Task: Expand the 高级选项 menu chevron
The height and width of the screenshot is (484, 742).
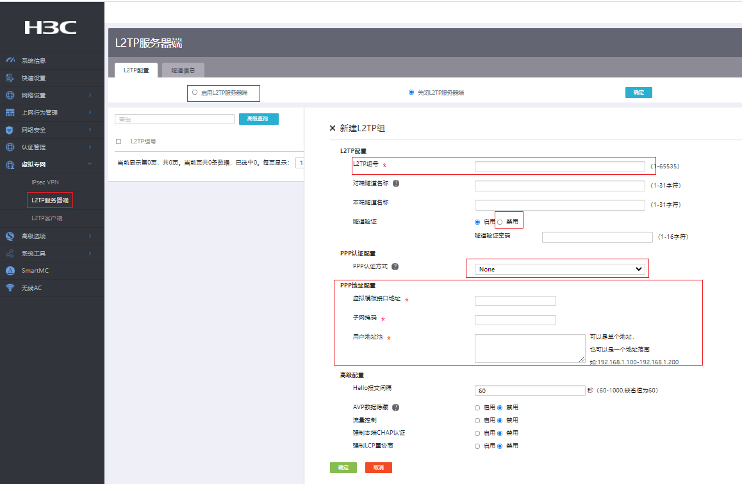Action: point(90,236)
